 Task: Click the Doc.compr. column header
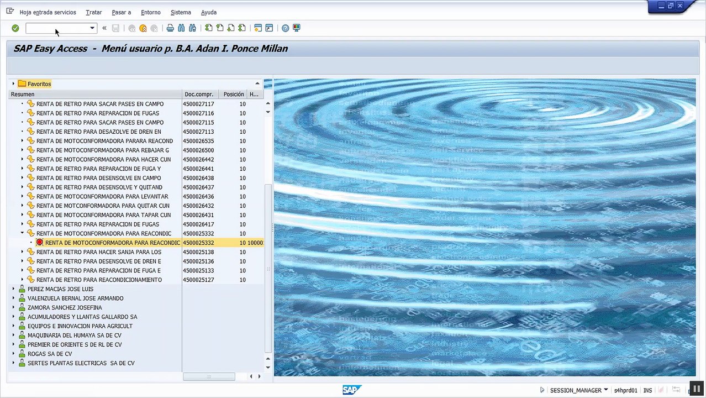(x=201, y=95)
